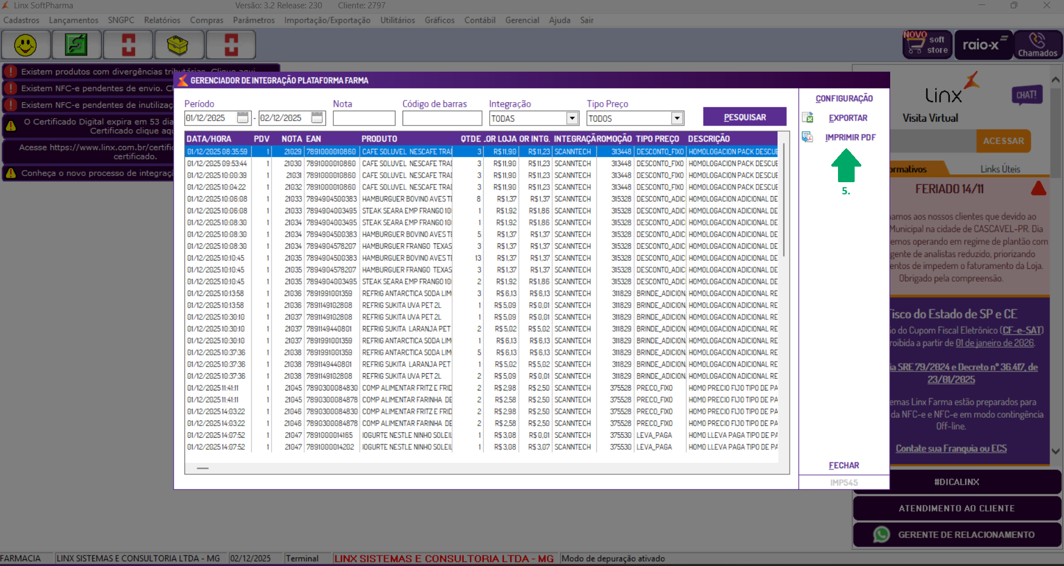
Task: Click the orange ACESSAR button
Action: pyautogui.click(x=1003, y=141)
